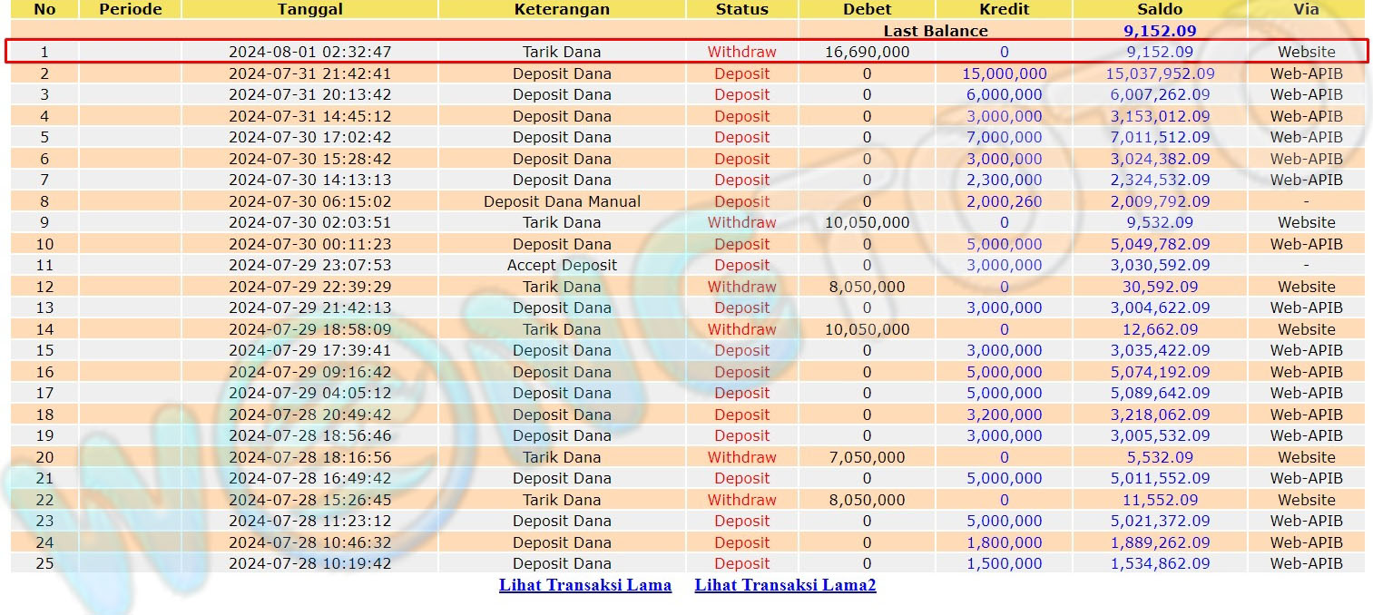Click the 'Accept Deposit' description cell
This screenshot has width=1373, height=615.
(x=562, y=266)
